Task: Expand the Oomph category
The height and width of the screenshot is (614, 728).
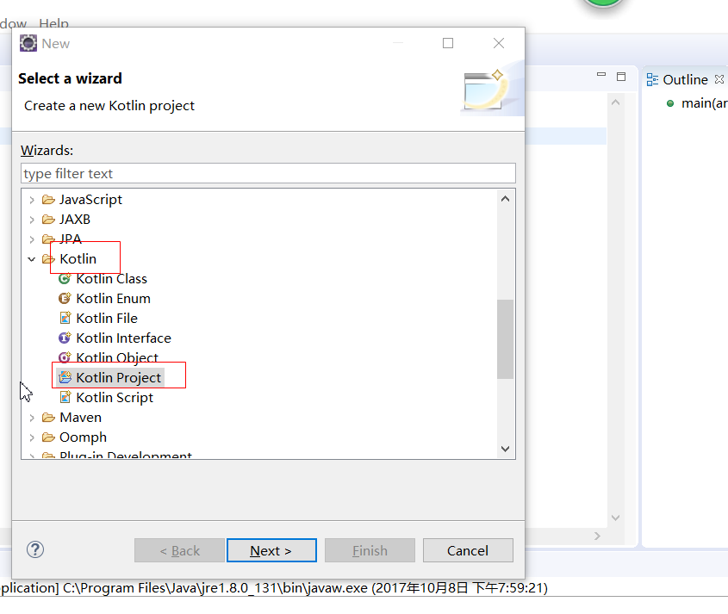Action: (x=32, y=437)
